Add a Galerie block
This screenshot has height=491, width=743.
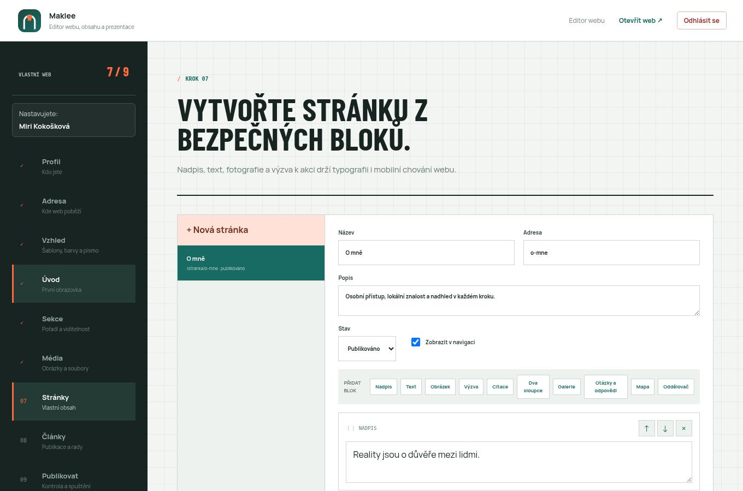567,387
